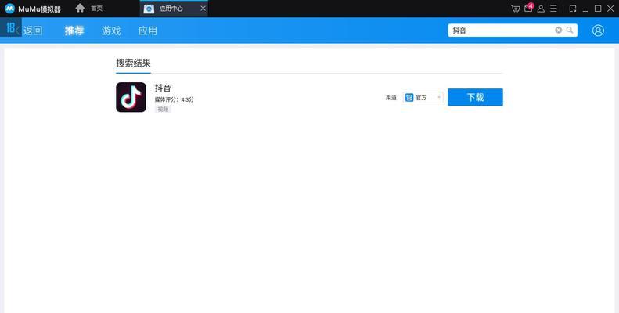
Task: Close the MuMu emulator window
Action: 610,9
